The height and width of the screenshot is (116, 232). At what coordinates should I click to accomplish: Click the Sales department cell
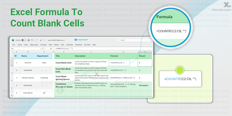[x=44, y=63]
